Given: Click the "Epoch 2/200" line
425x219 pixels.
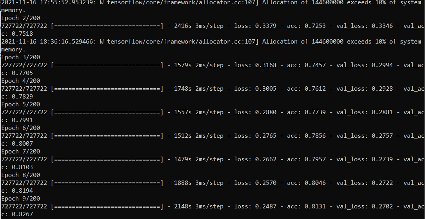Looking at the screenshot, I should [x=21, y=18].
